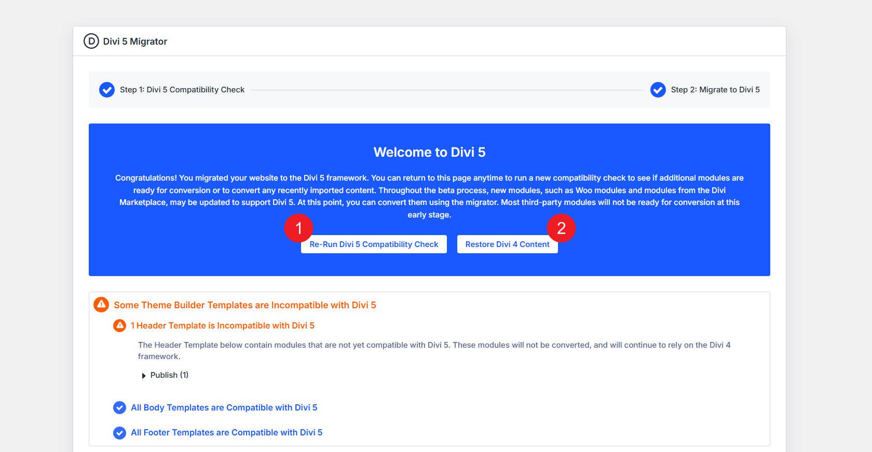This screenshot has height=452, width=872.
Task: Expand the Publish (1) disclosure triangle
Action: 144,376
